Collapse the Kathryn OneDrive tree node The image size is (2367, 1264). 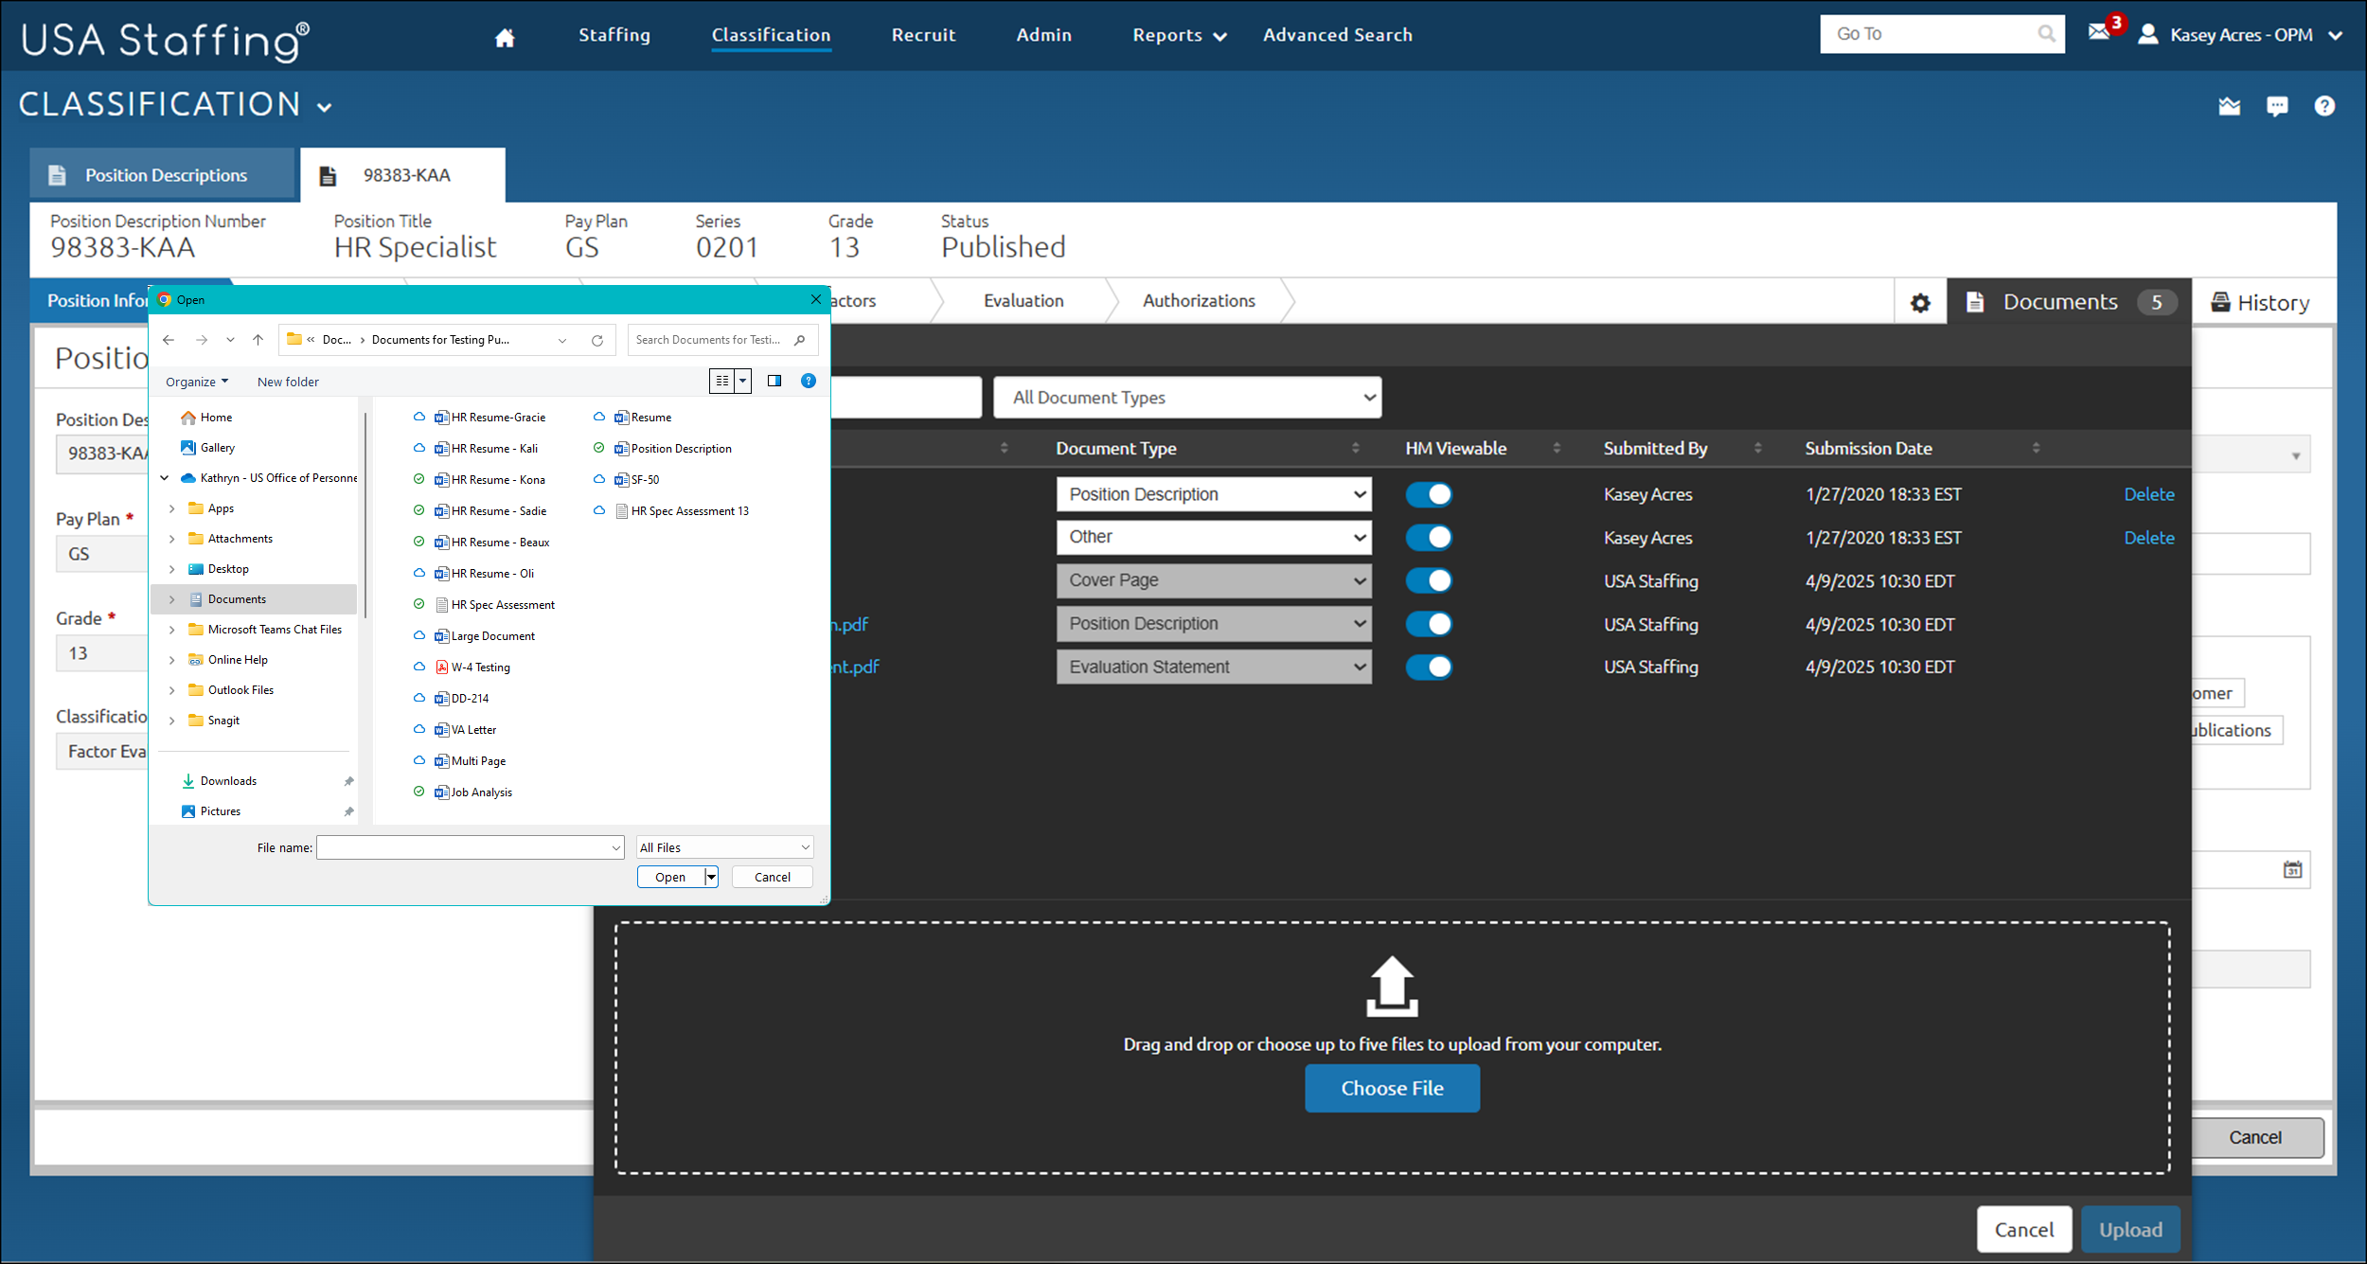164,478
